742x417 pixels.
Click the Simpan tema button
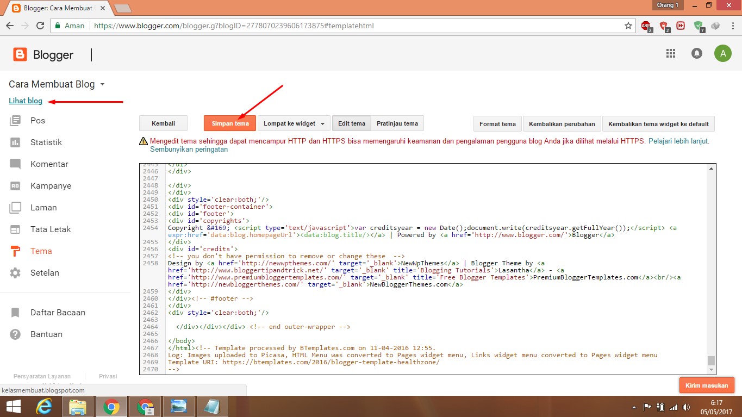[x=229, y=123]
